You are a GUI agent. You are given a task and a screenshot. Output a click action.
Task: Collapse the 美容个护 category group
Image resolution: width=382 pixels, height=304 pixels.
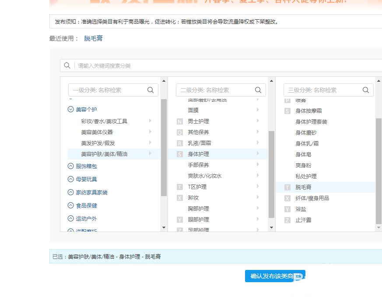pyautogui.click(x=70, y=110)
